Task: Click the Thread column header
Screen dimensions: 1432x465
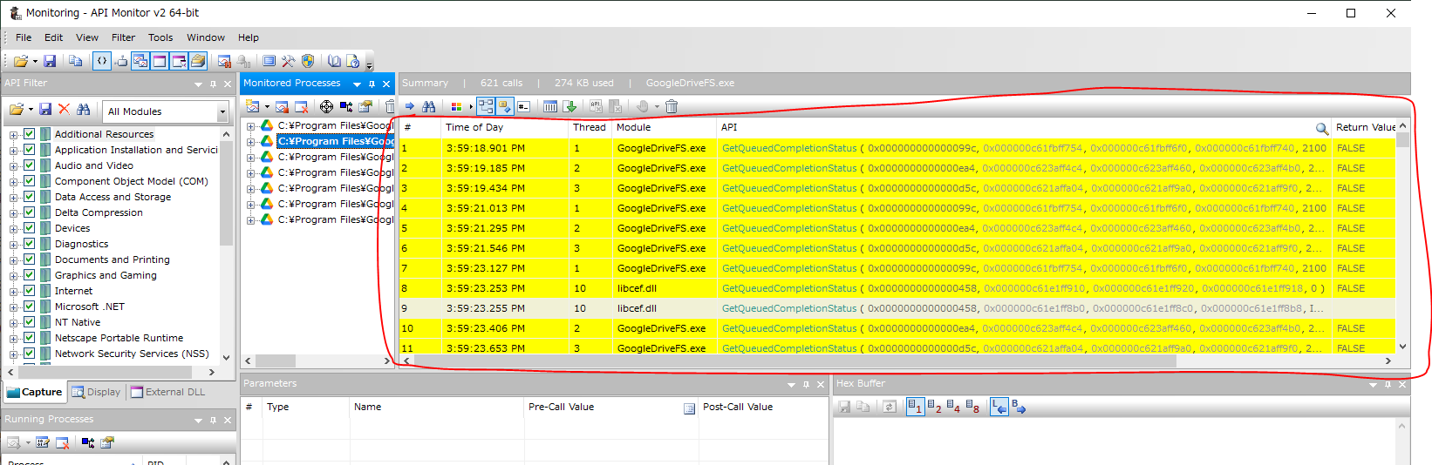Action: pyautogui.click(x=590, y=127)
